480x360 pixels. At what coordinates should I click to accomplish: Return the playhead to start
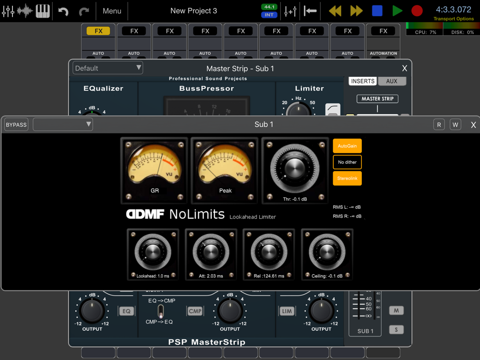[x=310, y=12]
